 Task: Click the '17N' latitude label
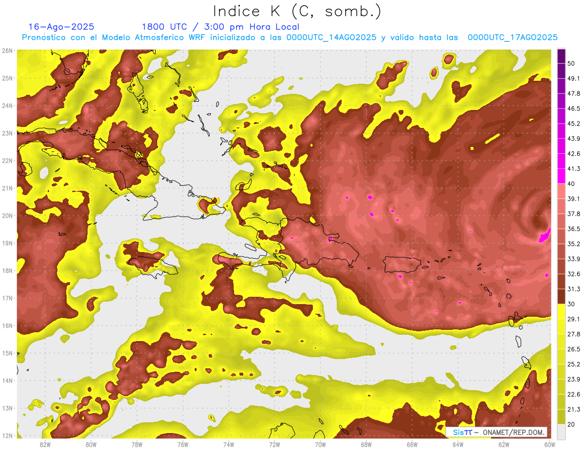(x=7, y=298)
